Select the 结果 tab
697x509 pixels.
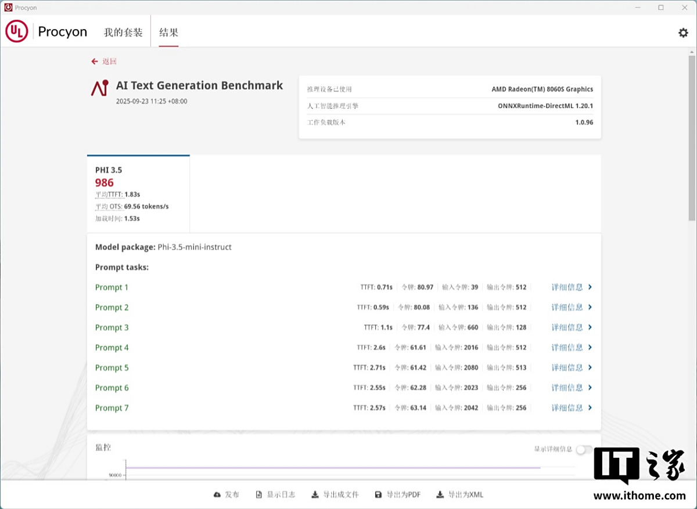(x=168, y=33)
